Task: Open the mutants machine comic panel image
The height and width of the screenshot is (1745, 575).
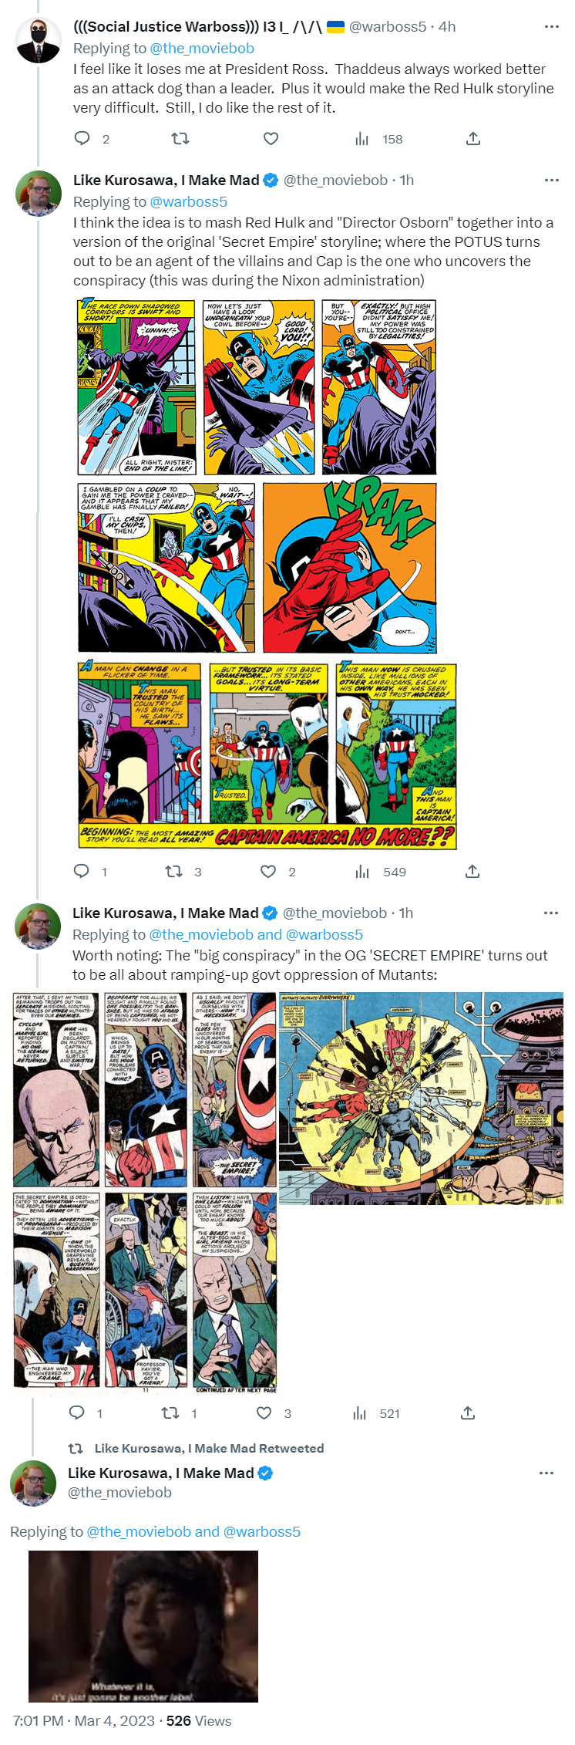Action: (421, 1099)
